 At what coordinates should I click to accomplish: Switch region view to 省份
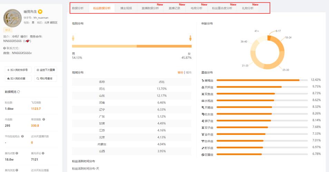(x=180, y=73)
